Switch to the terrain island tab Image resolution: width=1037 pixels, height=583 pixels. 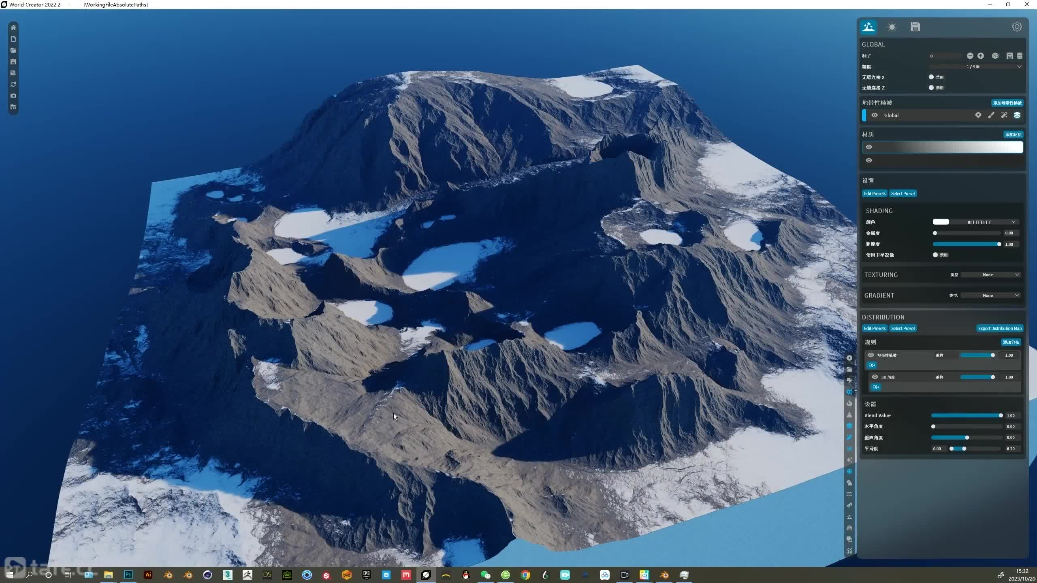tap(868, 27)
